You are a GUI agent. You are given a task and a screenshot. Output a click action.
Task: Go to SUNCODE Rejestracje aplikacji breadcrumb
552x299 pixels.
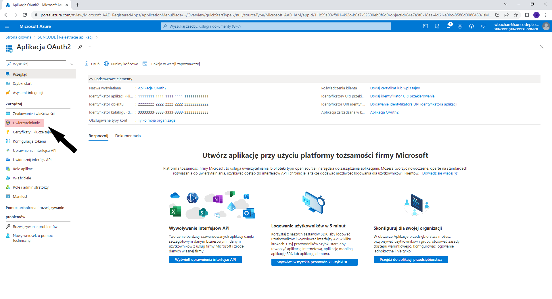pos(66,37)
